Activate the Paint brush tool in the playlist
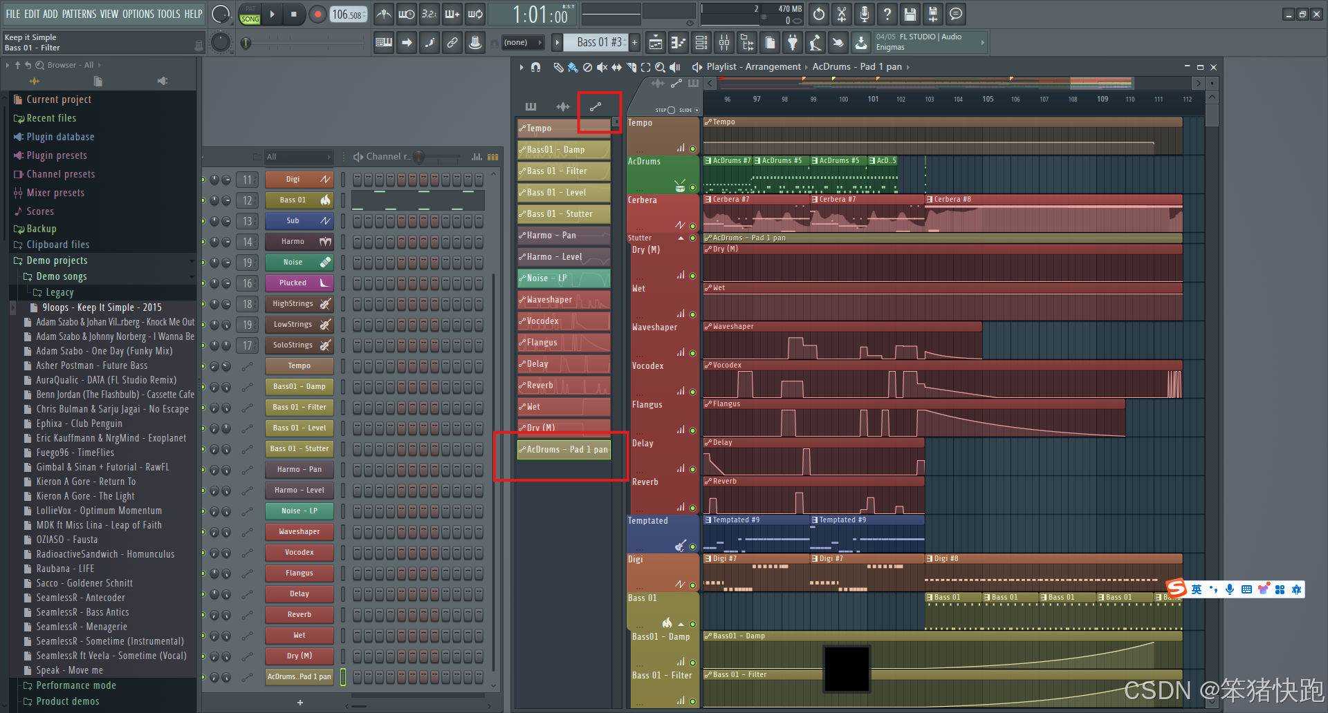 tap(571, 67)
